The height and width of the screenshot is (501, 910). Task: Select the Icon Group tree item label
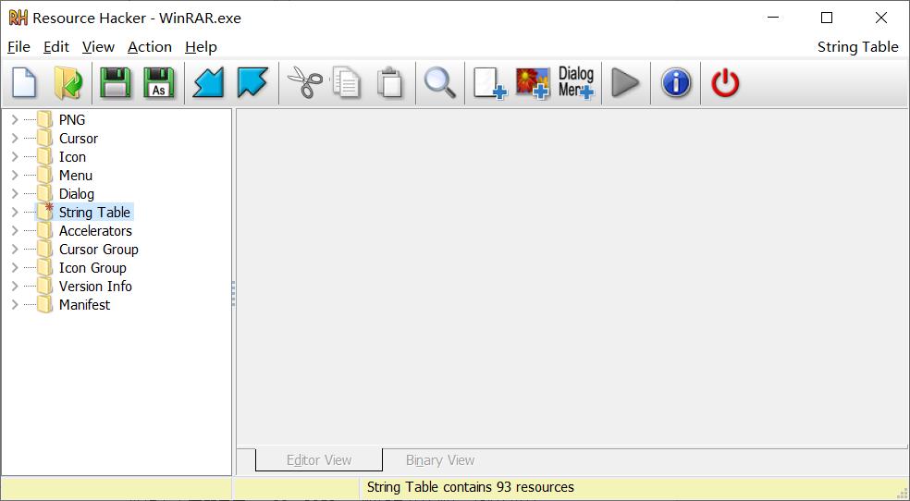92,268
